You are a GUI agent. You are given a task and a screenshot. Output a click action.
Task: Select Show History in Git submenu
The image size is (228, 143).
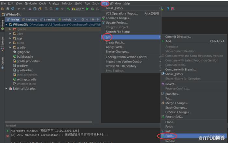193,74
